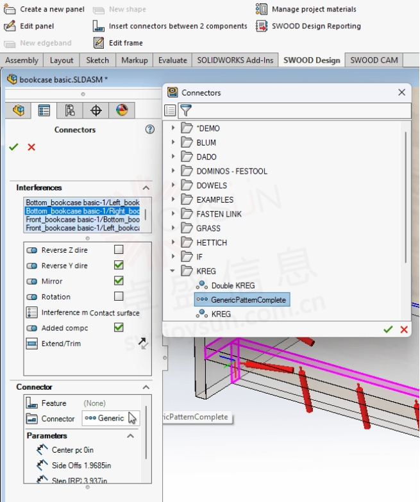Uncheck the Added components checkbox
Image resolution: width=420 pixels, height=502 pixels.
119,327
